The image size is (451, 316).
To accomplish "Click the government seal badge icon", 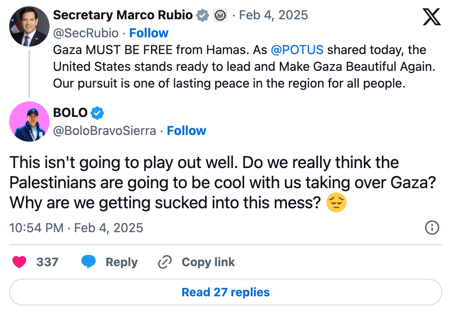I will 220,16.
